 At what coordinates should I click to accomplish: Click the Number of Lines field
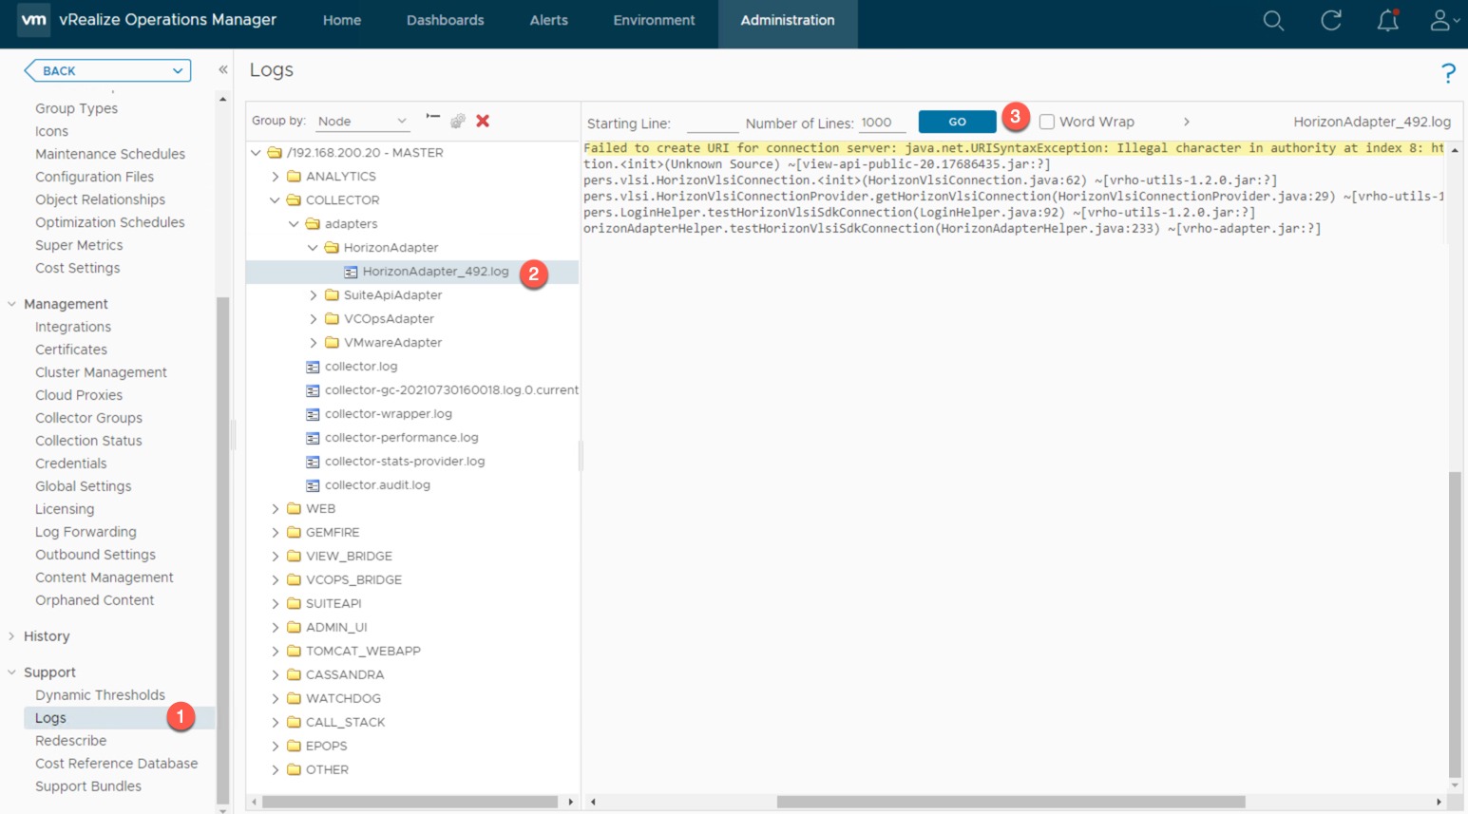point(882,123)
